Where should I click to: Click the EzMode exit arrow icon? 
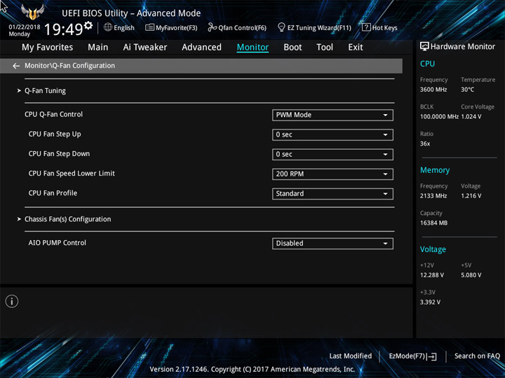click(x=432, y=356)
